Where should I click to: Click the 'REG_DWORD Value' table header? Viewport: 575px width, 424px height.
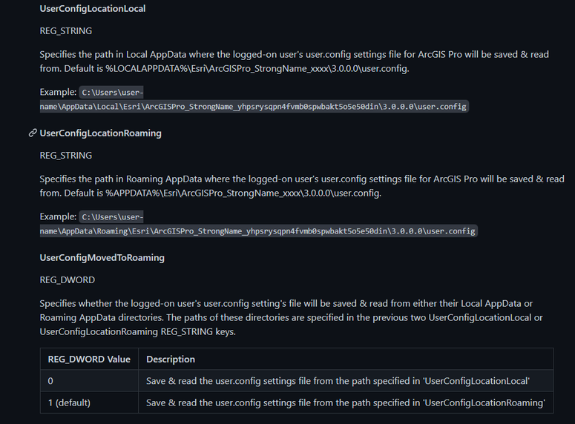click(x=89, y=360)
